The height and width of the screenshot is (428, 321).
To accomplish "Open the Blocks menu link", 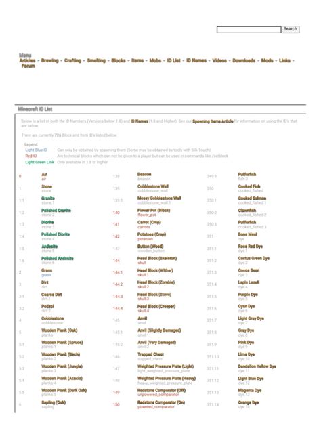I will tap(119, 60).
